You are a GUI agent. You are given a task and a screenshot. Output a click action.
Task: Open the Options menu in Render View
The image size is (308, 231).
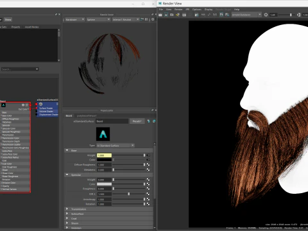pos(197,10)
